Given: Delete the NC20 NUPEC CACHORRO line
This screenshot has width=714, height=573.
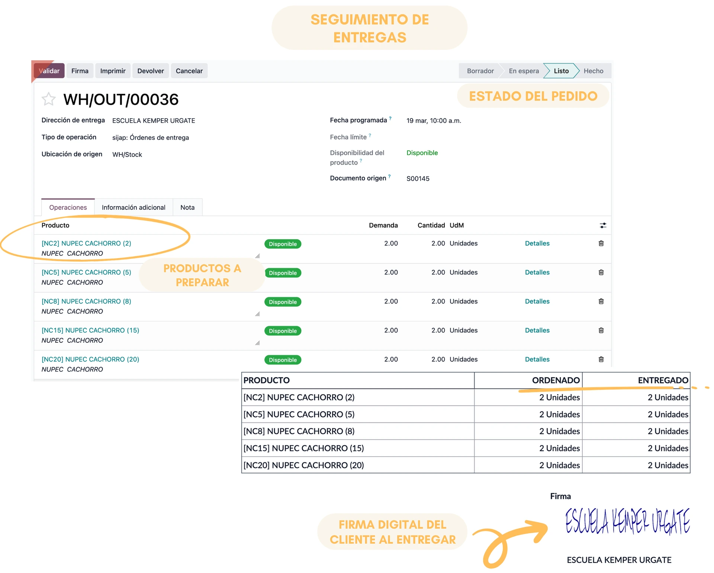Looking at the screenshot, I should [601, 359].
